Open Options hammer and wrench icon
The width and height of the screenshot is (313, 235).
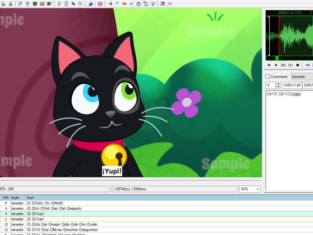162,3
